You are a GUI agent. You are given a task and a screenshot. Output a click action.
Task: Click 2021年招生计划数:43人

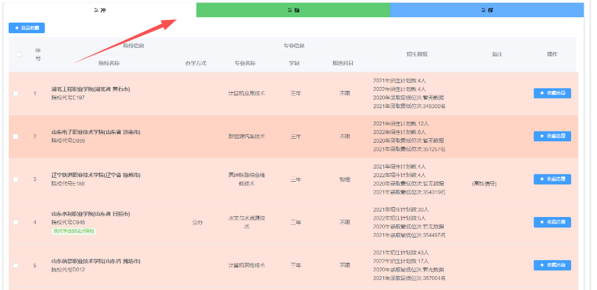pos(401,253)
